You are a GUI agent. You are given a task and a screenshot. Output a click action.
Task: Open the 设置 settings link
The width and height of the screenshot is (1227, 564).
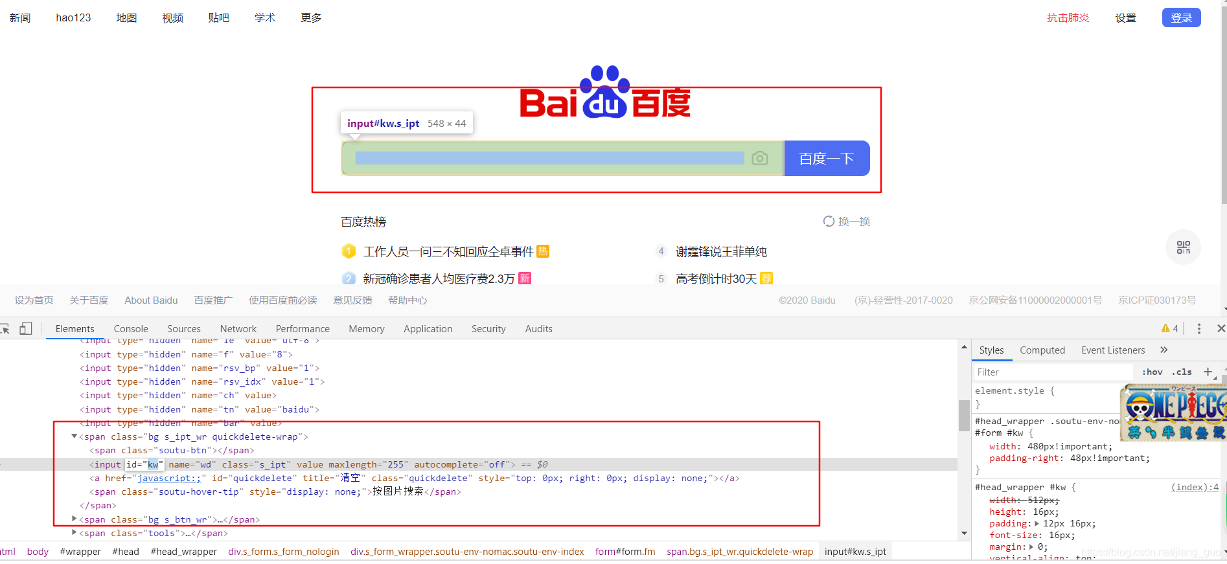1126,18
